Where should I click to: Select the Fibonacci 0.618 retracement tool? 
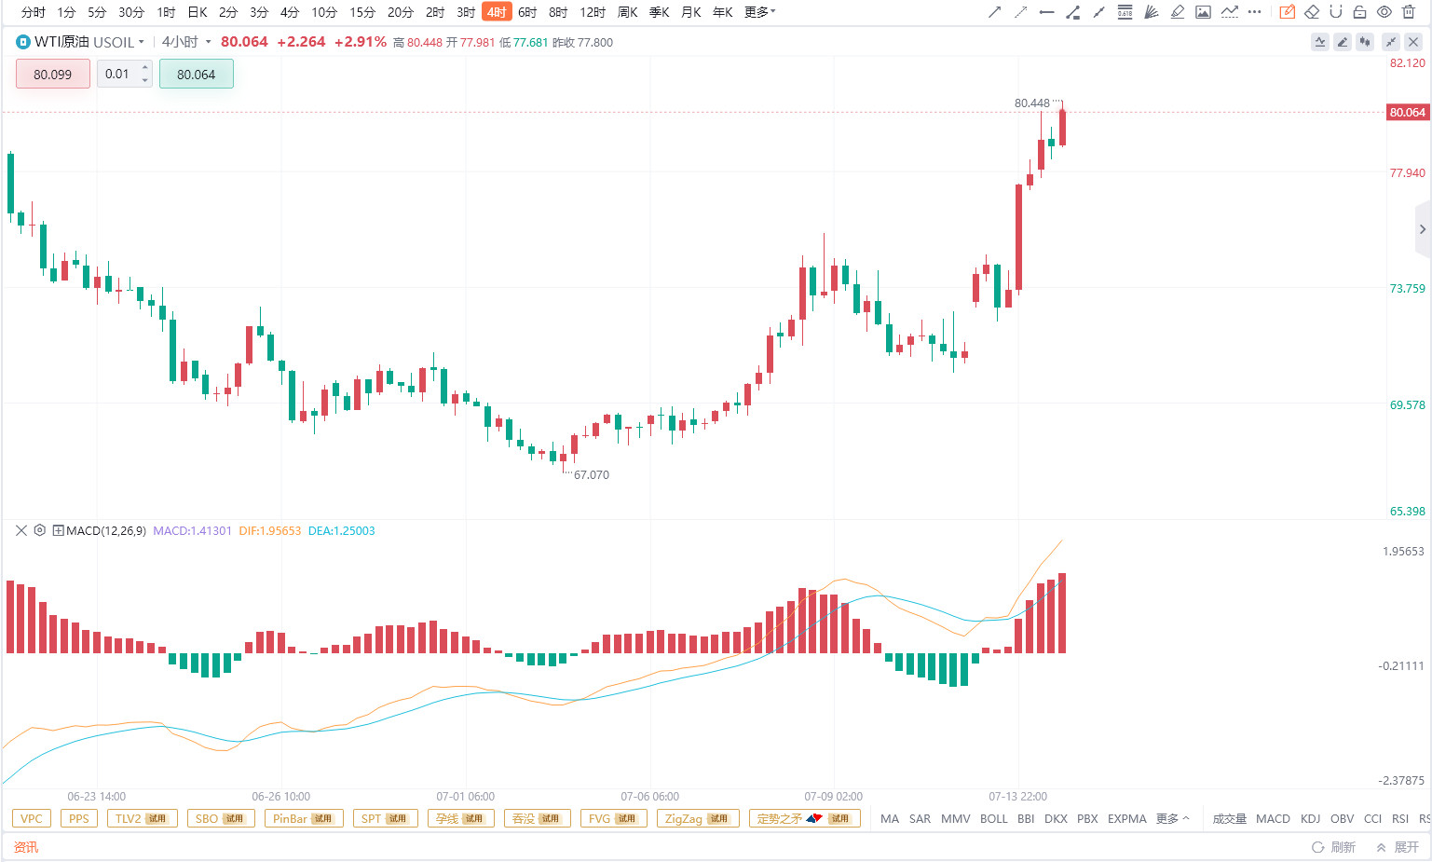point(1125,12)
